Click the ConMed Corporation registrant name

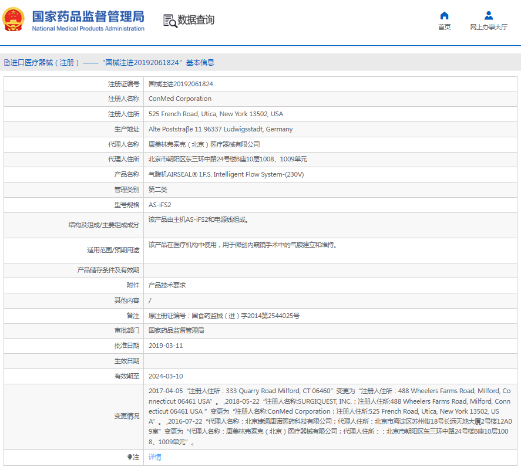click(180, 99)
